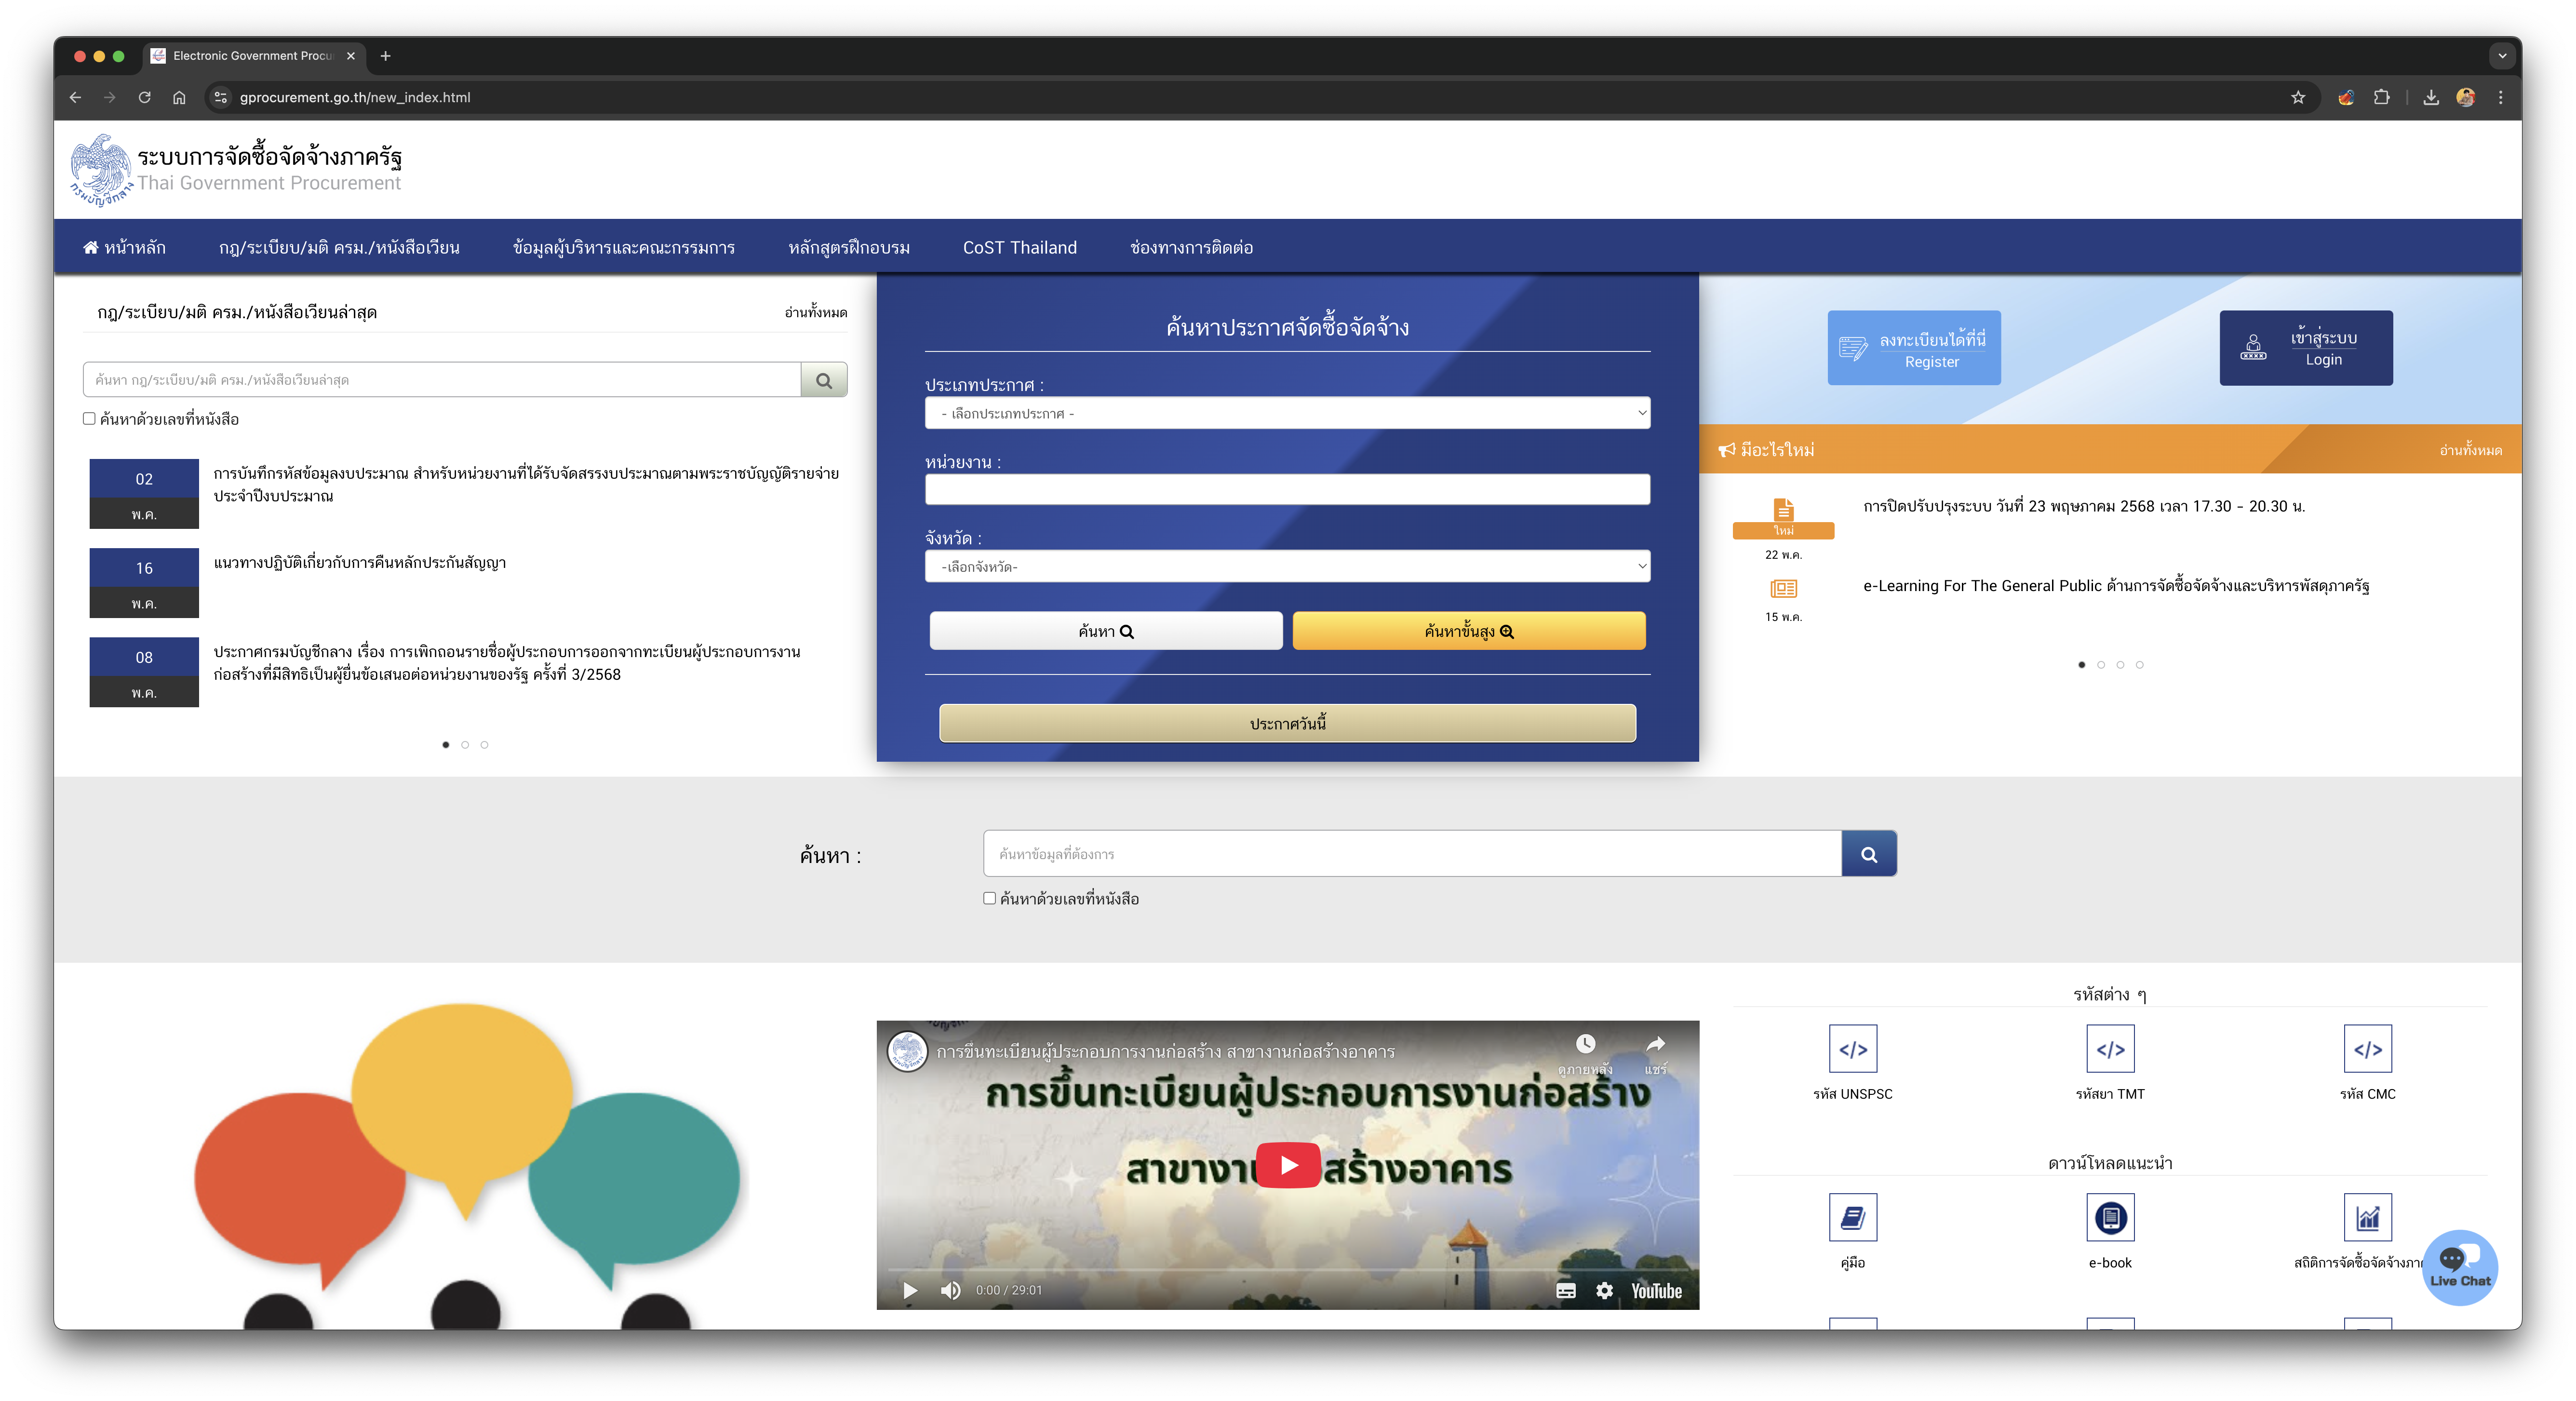Image resolution: width=2576 pixels, height=1401 pixels.
Task: Open the รหัส UNSPSC code icon
Action: [x=1852, y=1049]
